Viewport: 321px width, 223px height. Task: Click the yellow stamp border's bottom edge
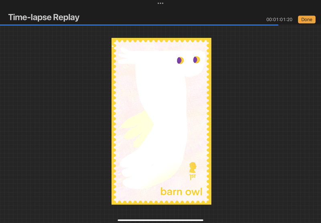point(161,203)
